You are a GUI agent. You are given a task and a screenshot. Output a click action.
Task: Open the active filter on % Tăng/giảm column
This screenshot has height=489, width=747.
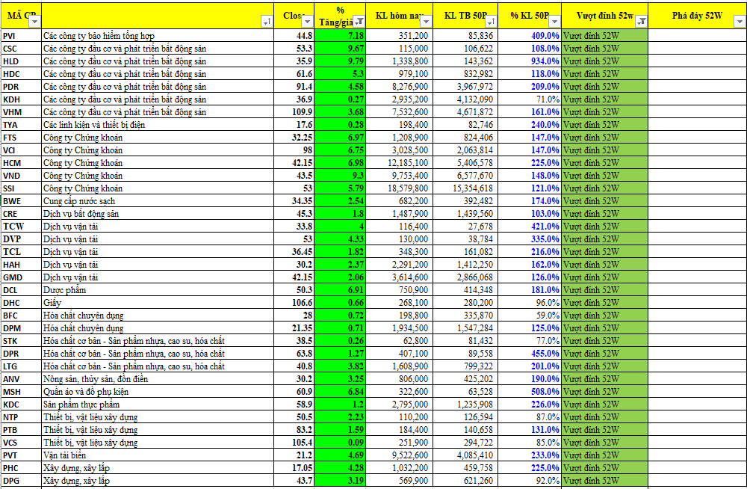click(x=359, y=22)
